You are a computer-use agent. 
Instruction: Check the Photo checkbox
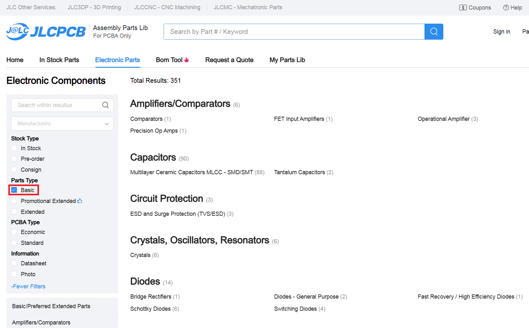click(14, 274)
